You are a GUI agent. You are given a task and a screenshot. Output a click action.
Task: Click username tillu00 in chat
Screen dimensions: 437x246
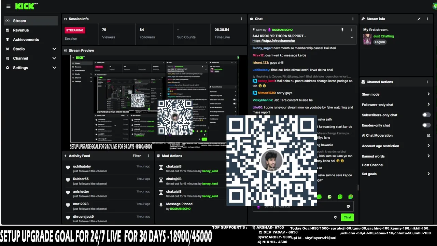[x=257, y=108]
